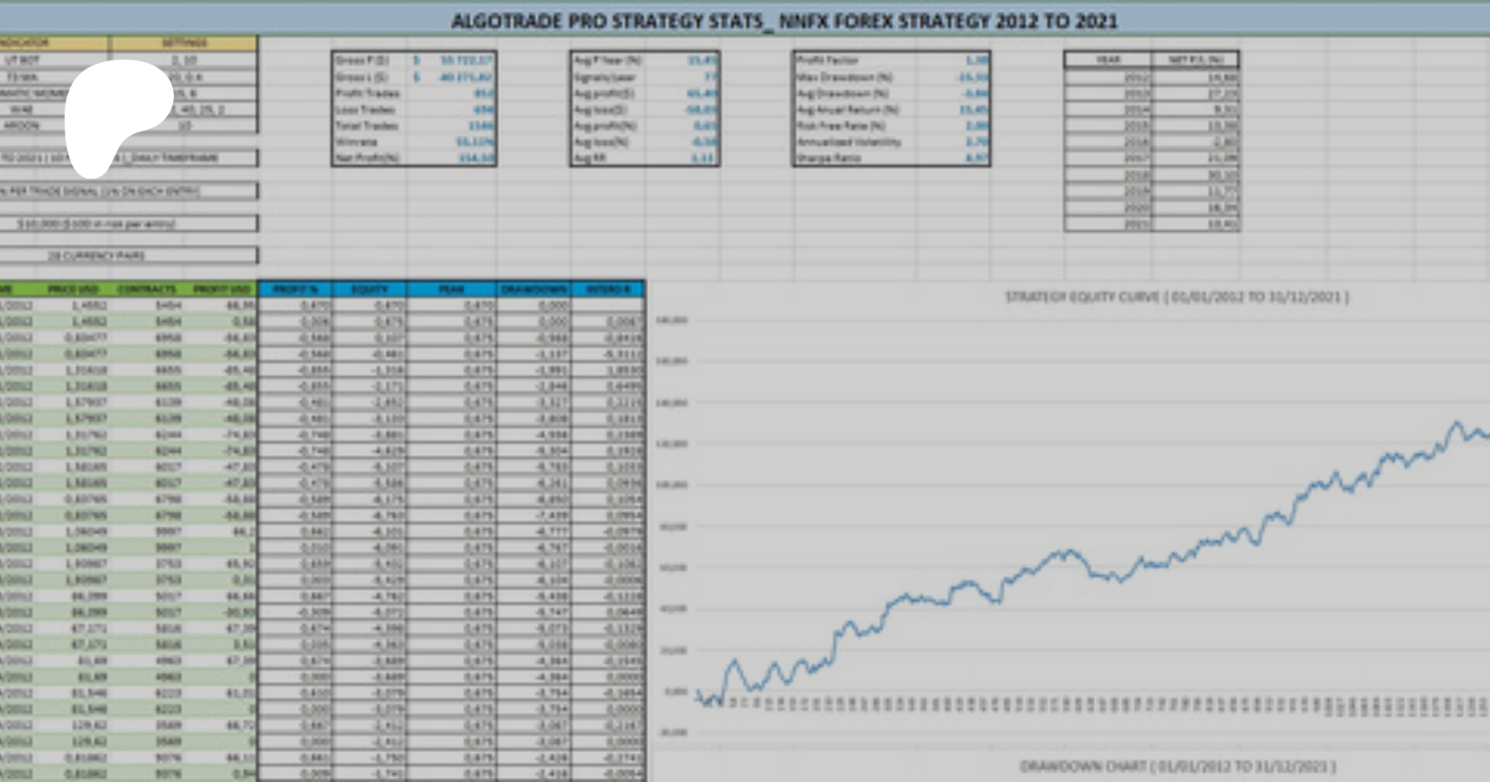This screenshot has height=782, width=1490.
Task: Click the spreadsheet title banner at the top
Action: 783,21
